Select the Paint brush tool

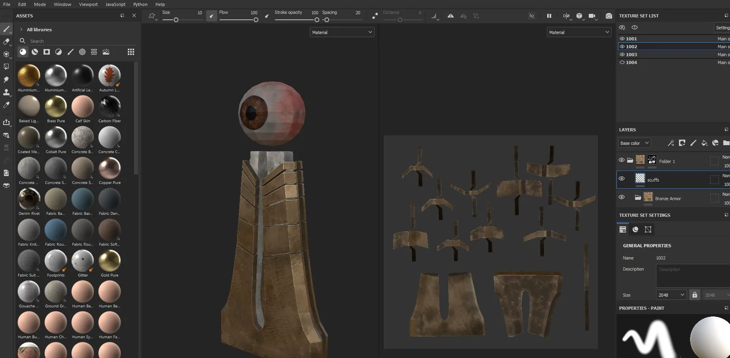[6, 29]
